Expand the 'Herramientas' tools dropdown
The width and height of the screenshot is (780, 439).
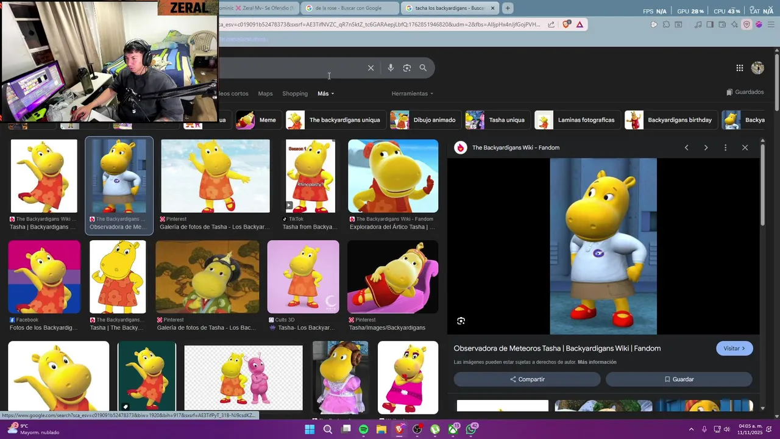tap(413, 93)
